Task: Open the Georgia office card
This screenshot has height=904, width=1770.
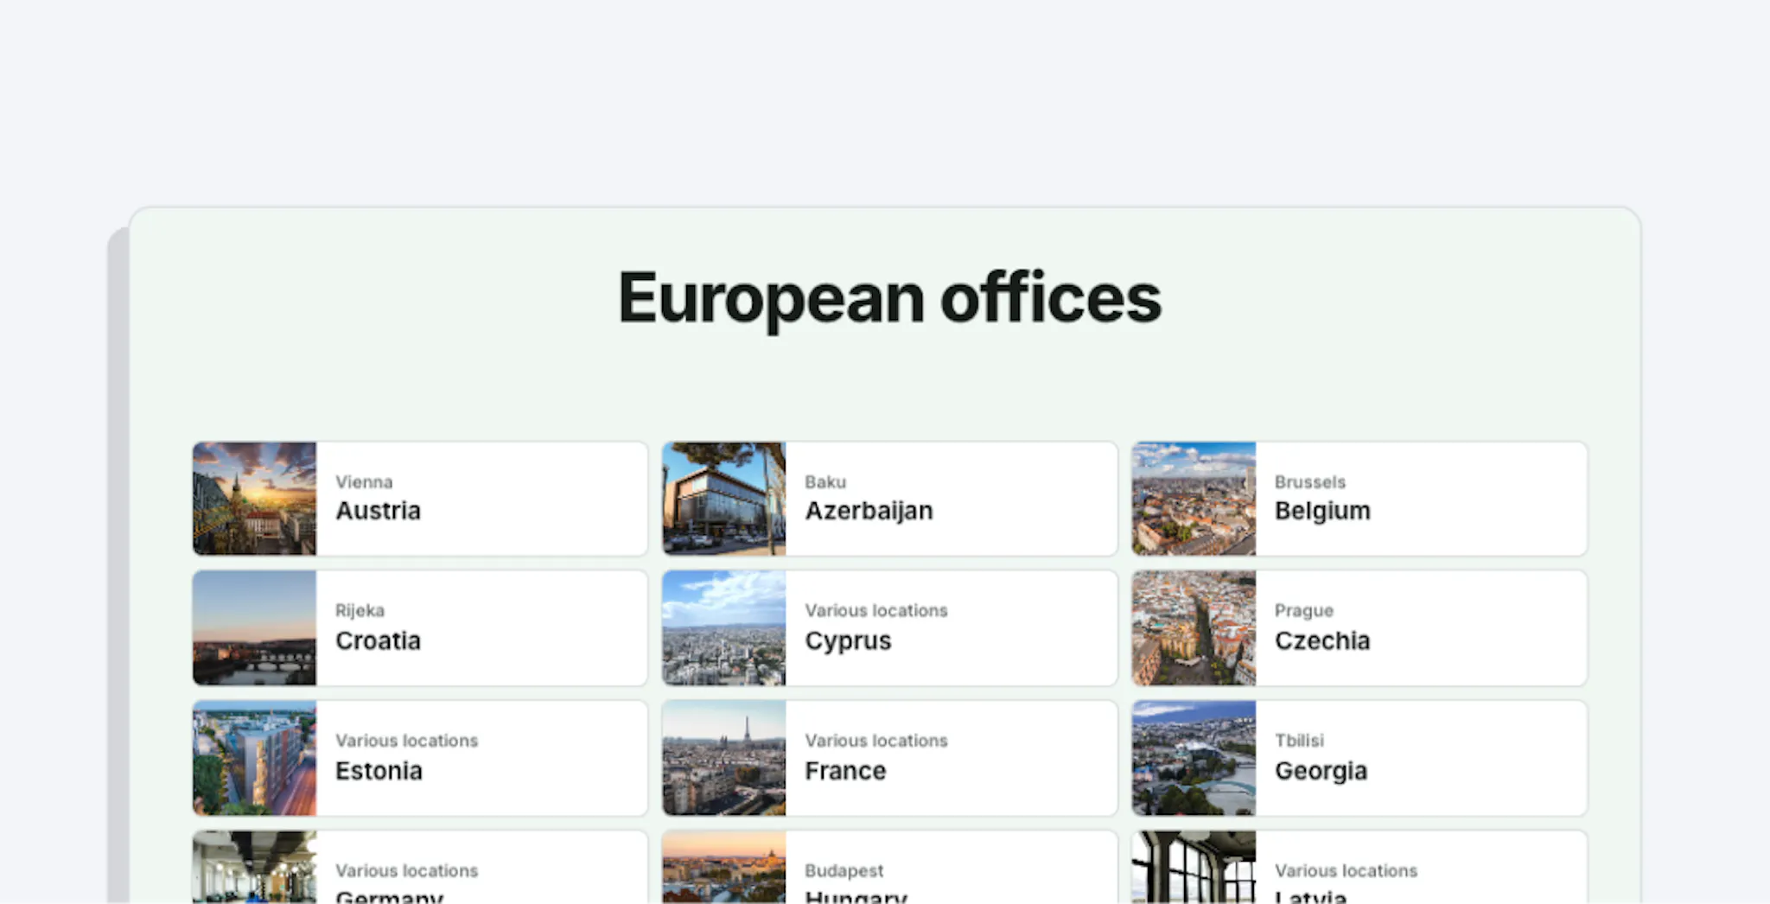Action: pos(1359,758)
